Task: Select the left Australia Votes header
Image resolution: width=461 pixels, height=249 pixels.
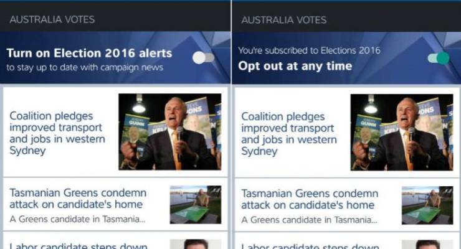Action: tap(52, 19)
